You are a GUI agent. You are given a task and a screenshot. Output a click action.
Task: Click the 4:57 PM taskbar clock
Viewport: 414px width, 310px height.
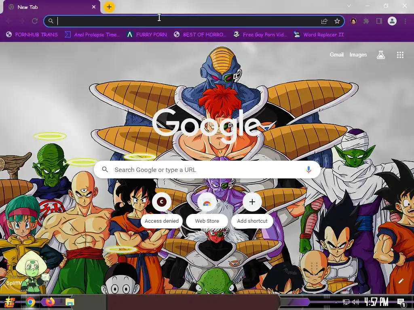click(x=376, y=302)
